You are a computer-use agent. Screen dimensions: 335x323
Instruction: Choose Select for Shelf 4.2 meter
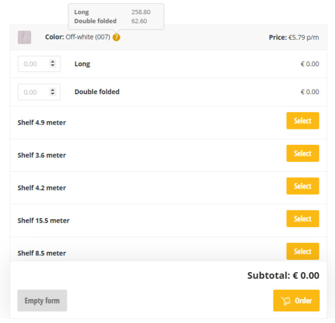[x=302, y=186]
